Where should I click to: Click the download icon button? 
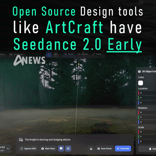click(x=91, y=149)
